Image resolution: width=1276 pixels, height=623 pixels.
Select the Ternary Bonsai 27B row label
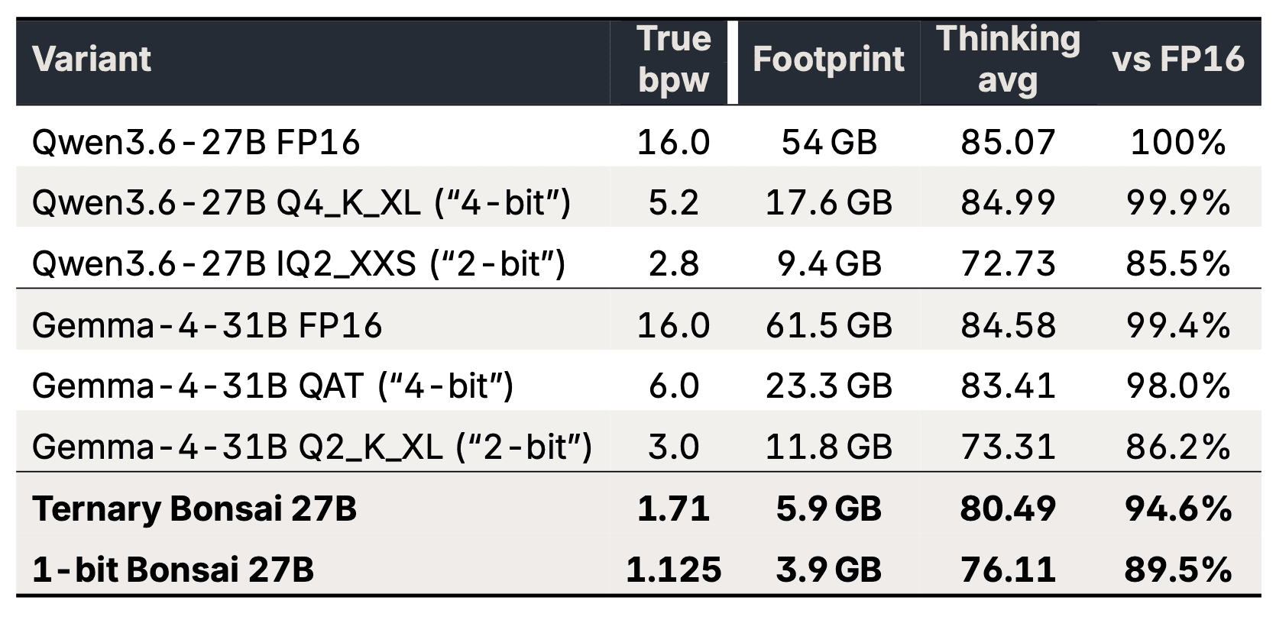click(x=195, y=508)
